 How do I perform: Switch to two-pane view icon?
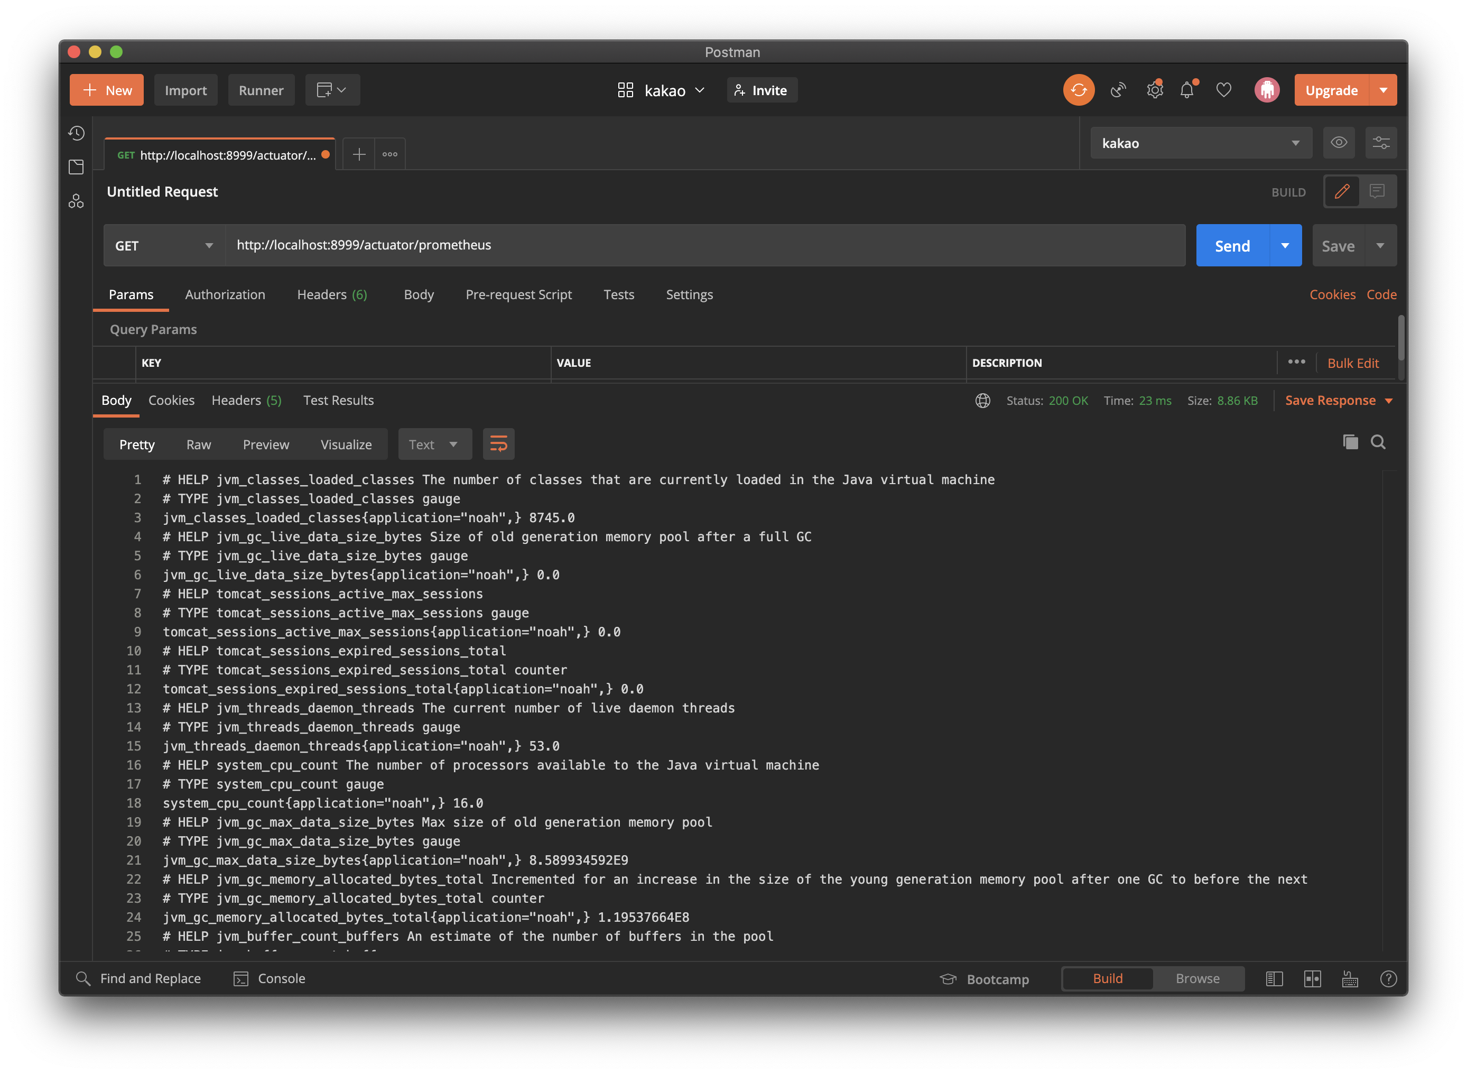[x=1312, y=979]
